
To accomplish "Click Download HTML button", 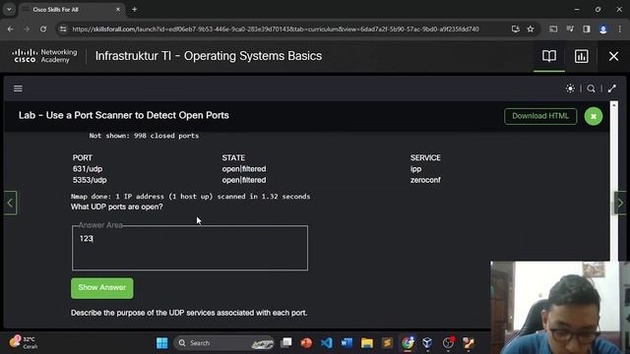I will 540,116.
